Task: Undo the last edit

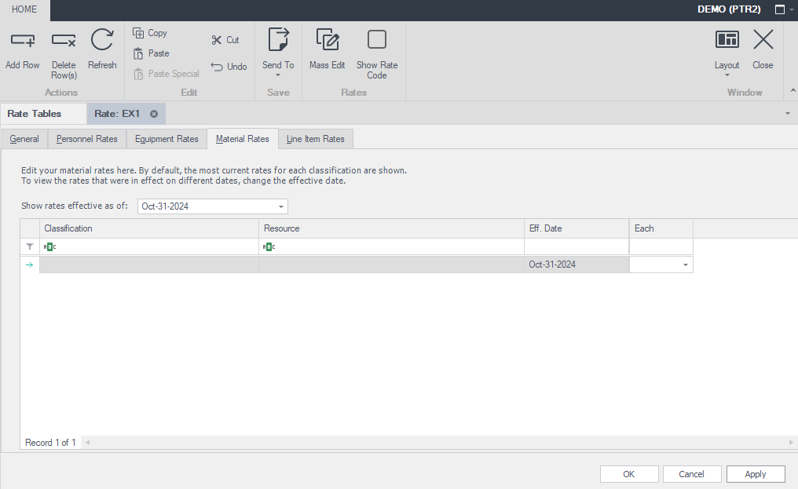Action: [229, 67]
